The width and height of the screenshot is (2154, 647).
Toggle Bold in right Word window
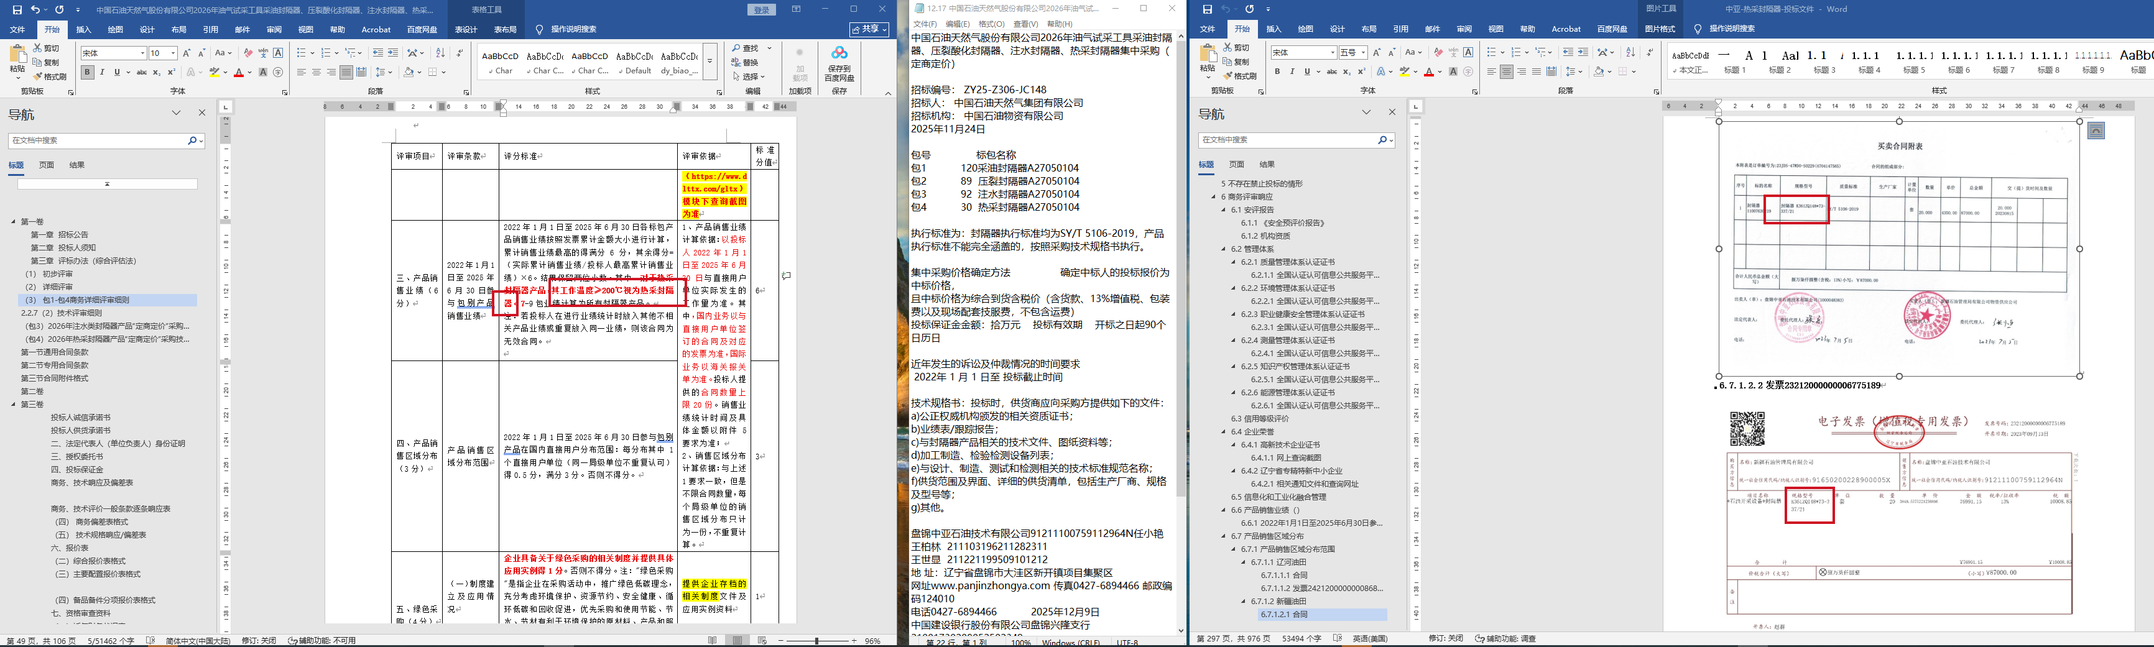pyautogui.click(x=1277, y=72)
